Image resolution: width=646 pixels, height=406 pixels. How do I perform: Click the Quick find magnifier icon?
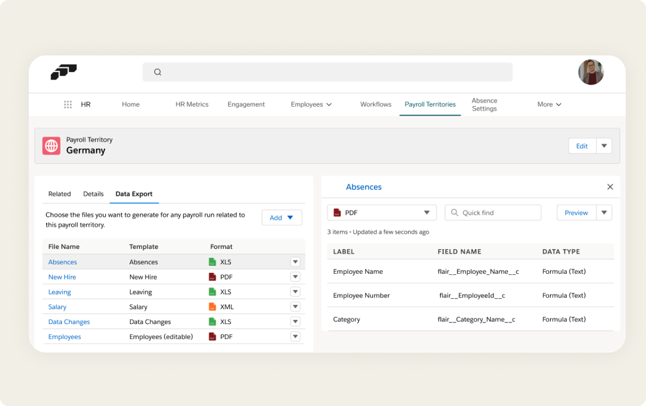tap(455, 213)
